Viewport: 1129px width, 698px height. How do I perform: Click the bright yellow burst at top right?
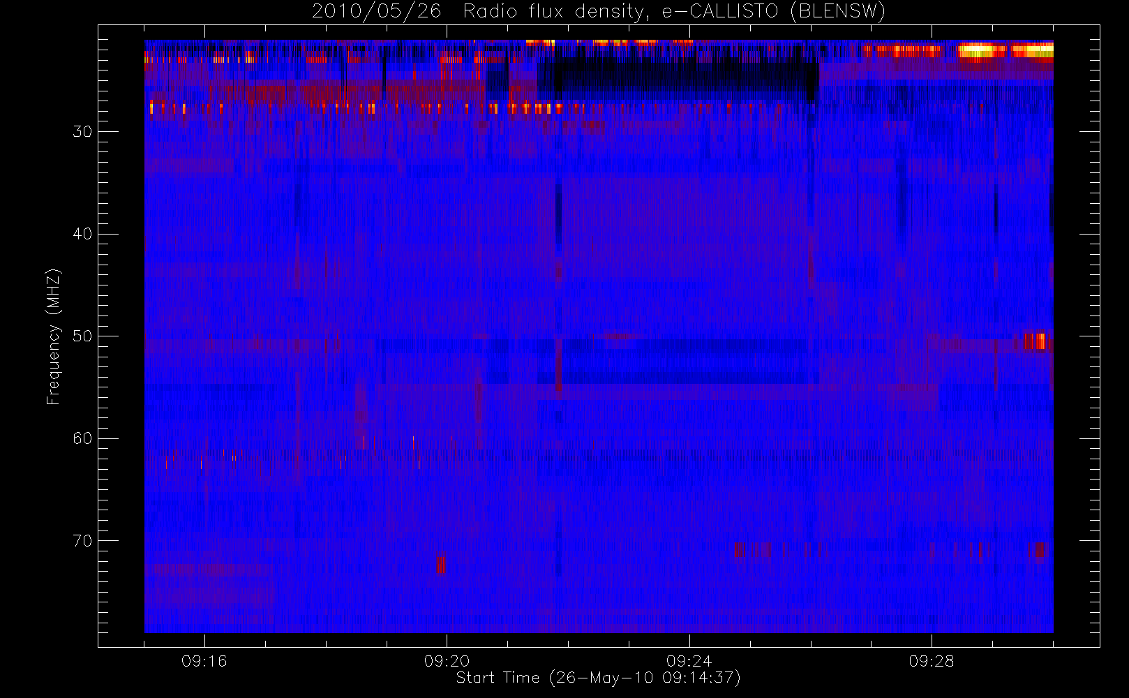1005,51
